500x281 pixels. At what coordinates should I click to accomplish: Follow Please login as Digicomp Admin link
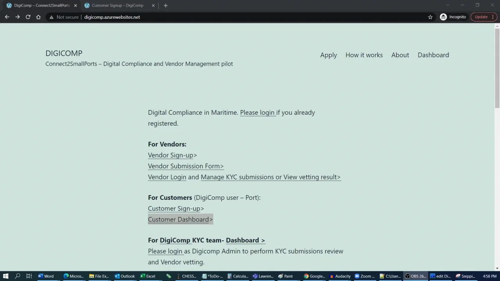tap(166, 251)
